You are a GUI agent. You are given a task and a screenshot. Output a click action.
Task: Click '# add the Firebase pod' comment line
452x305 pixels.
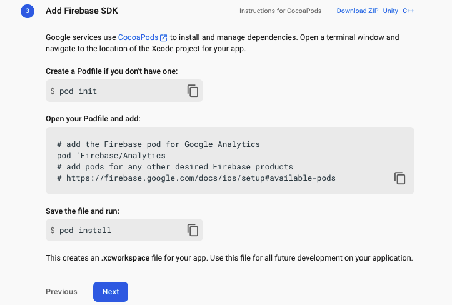point(158,144)
